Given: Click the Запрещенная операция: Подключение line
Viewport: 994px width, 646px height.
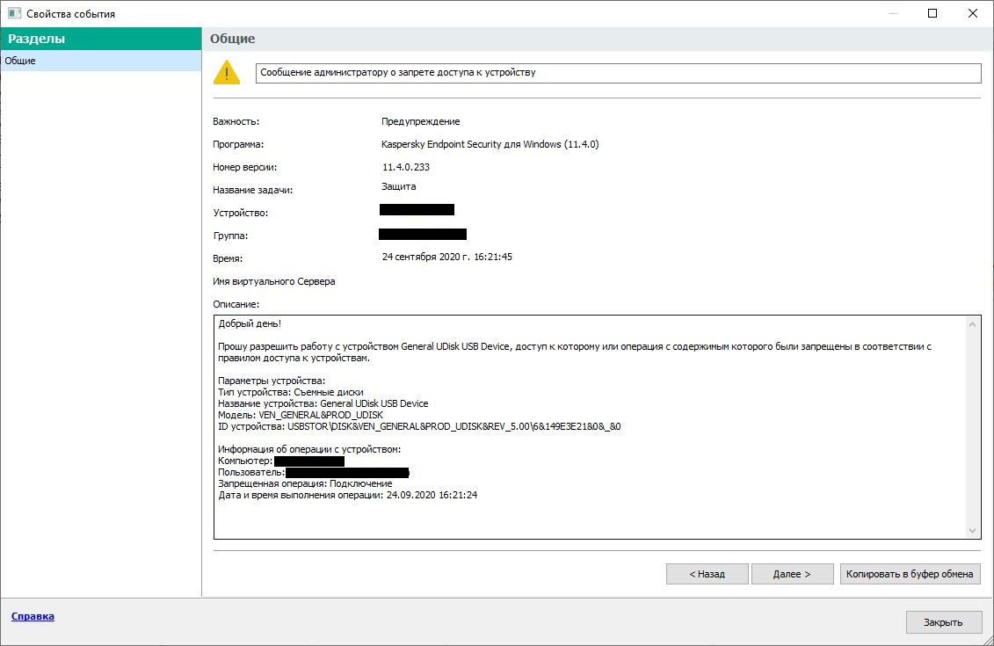Looking at the screenshot, I should point(305,483).
